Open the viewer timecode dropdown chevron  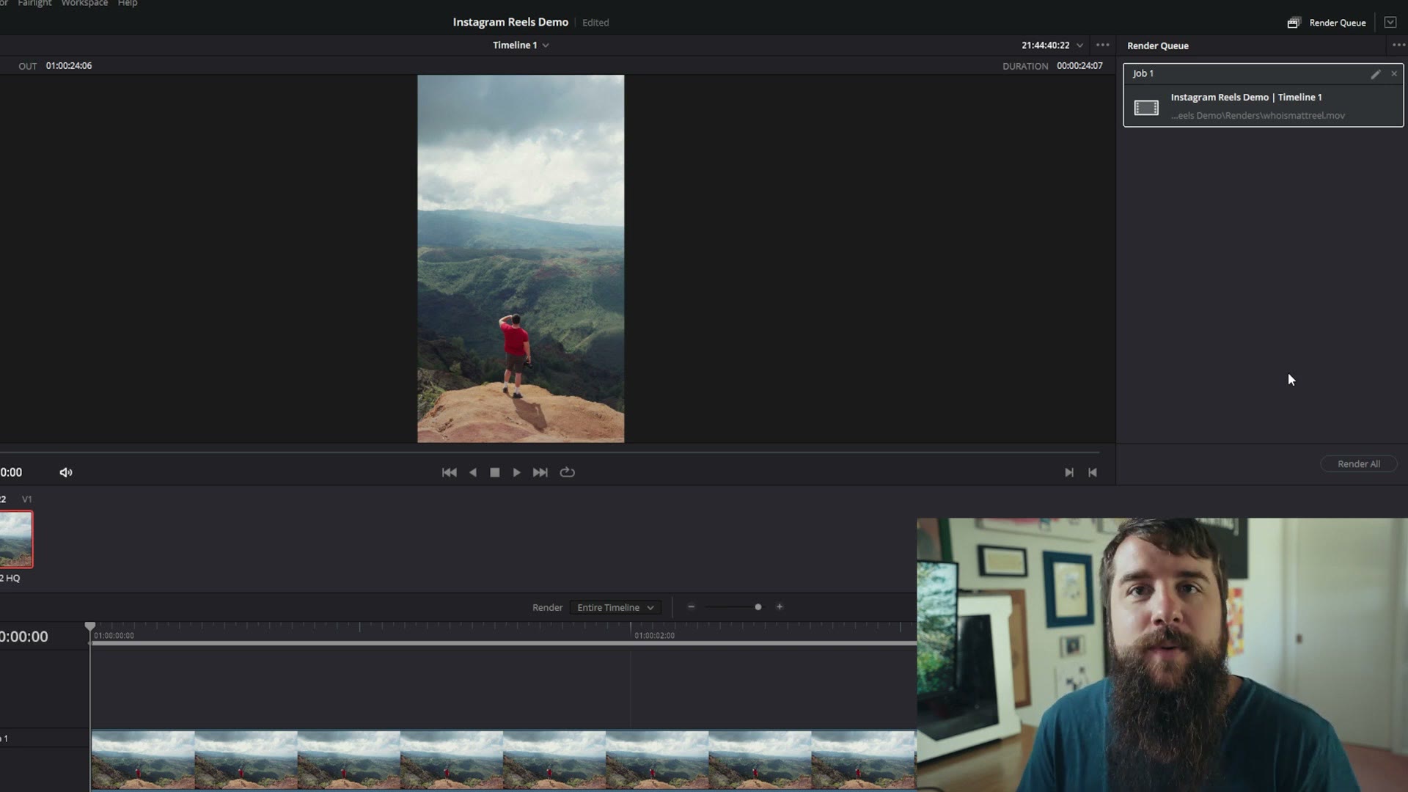click(x=1079, y=45)
